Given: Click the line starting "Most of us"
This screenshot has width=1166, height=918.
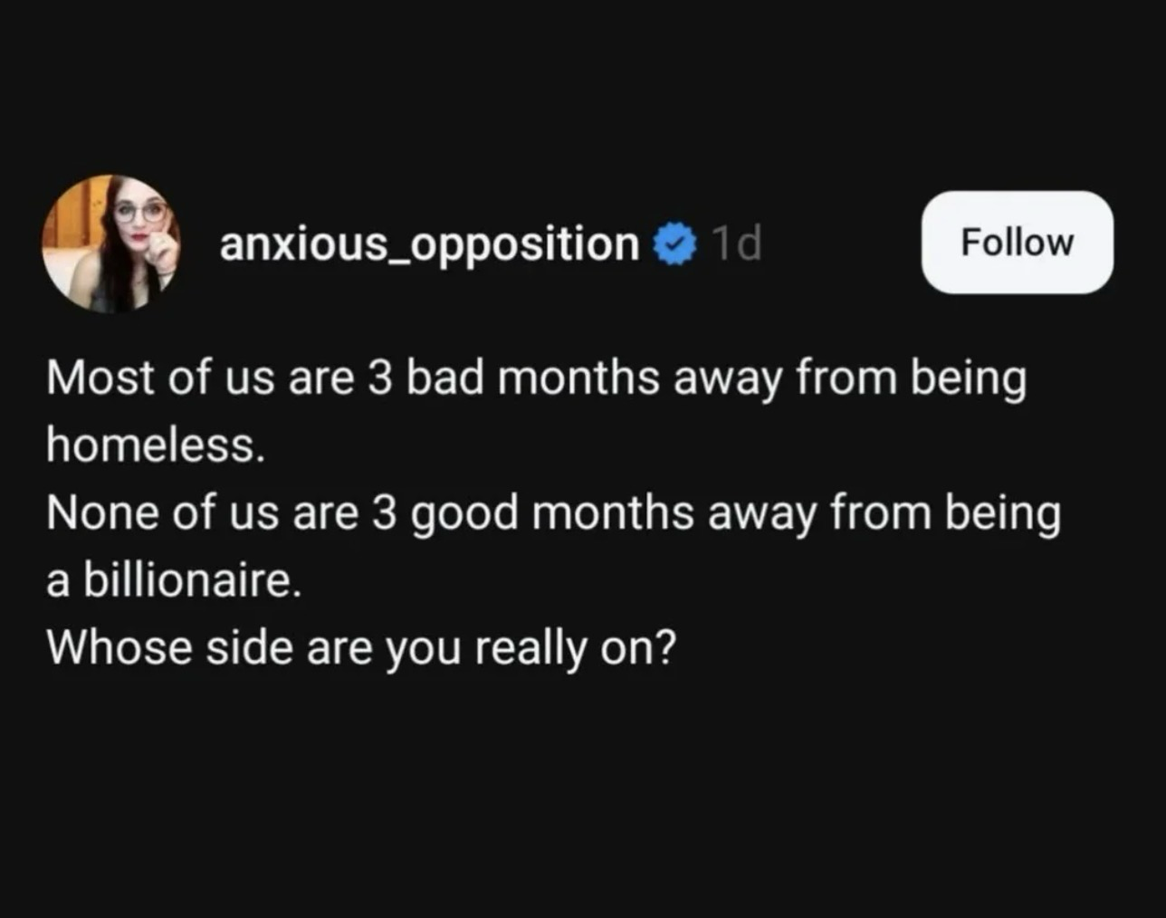Looking at the screenshot, I should [x=536, y=378].
